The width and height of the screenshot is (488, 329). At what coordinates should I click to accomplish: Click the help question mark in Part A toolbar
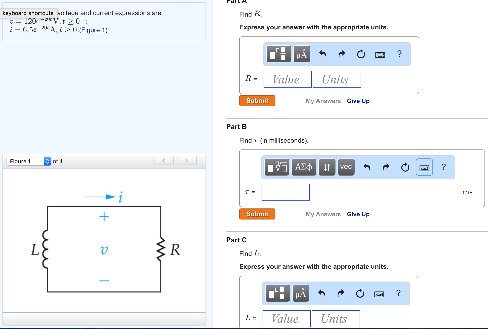pyautogui.click(x=399, y=54)
